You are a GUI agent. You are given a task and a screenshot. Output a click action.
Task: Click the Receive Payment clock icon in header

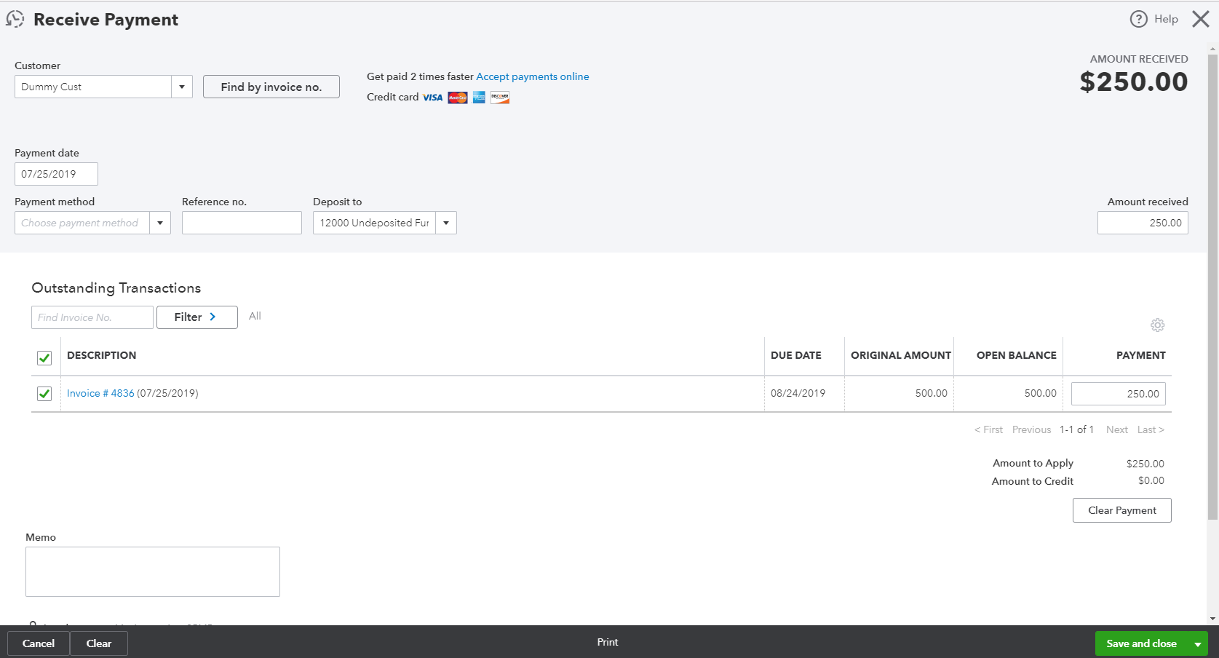(15, 19)
